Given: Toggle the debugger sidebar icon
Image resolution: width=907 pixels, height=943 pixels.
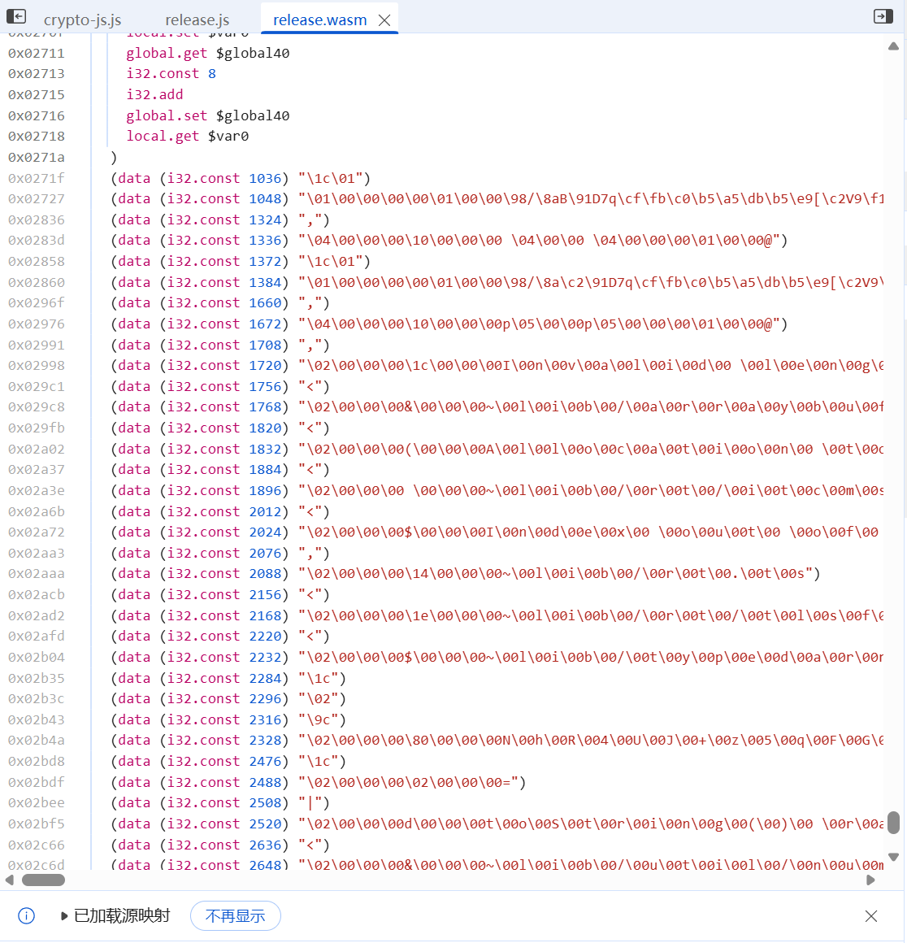Looking at the screenshot, I should click(x=883, y=16).
